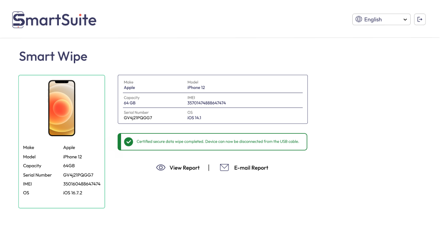Image resolution: width=441 pixels, height=238 pixels.
Task: Click the iPhone 12 device image
Action: click(x=62, y=108)
